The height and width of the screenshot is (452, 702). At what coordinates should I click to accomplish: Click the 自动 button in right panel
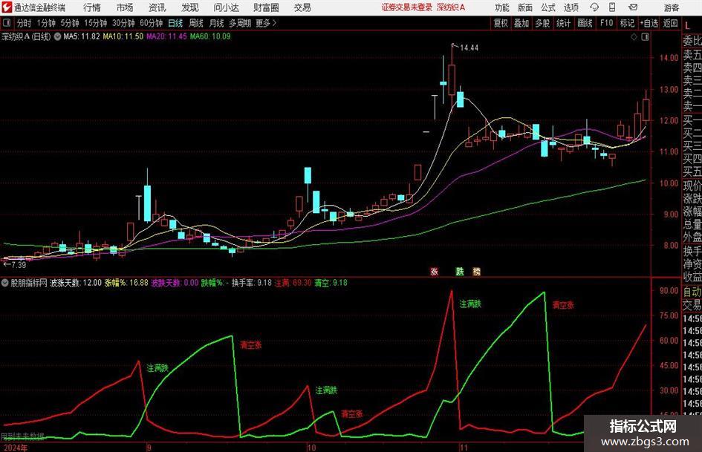(x=692, y=292)
